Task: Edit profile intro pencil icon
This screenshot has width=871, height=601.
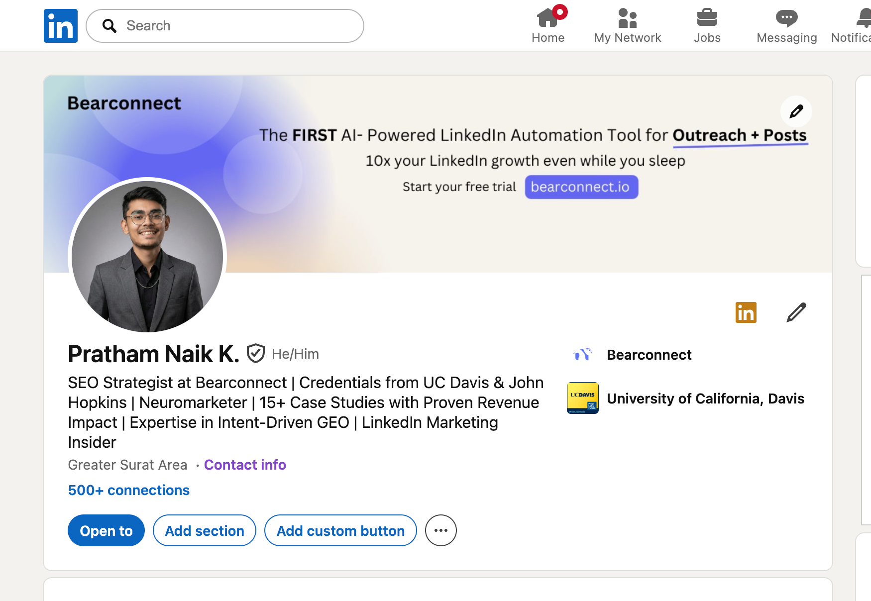Action: [796, 312]
